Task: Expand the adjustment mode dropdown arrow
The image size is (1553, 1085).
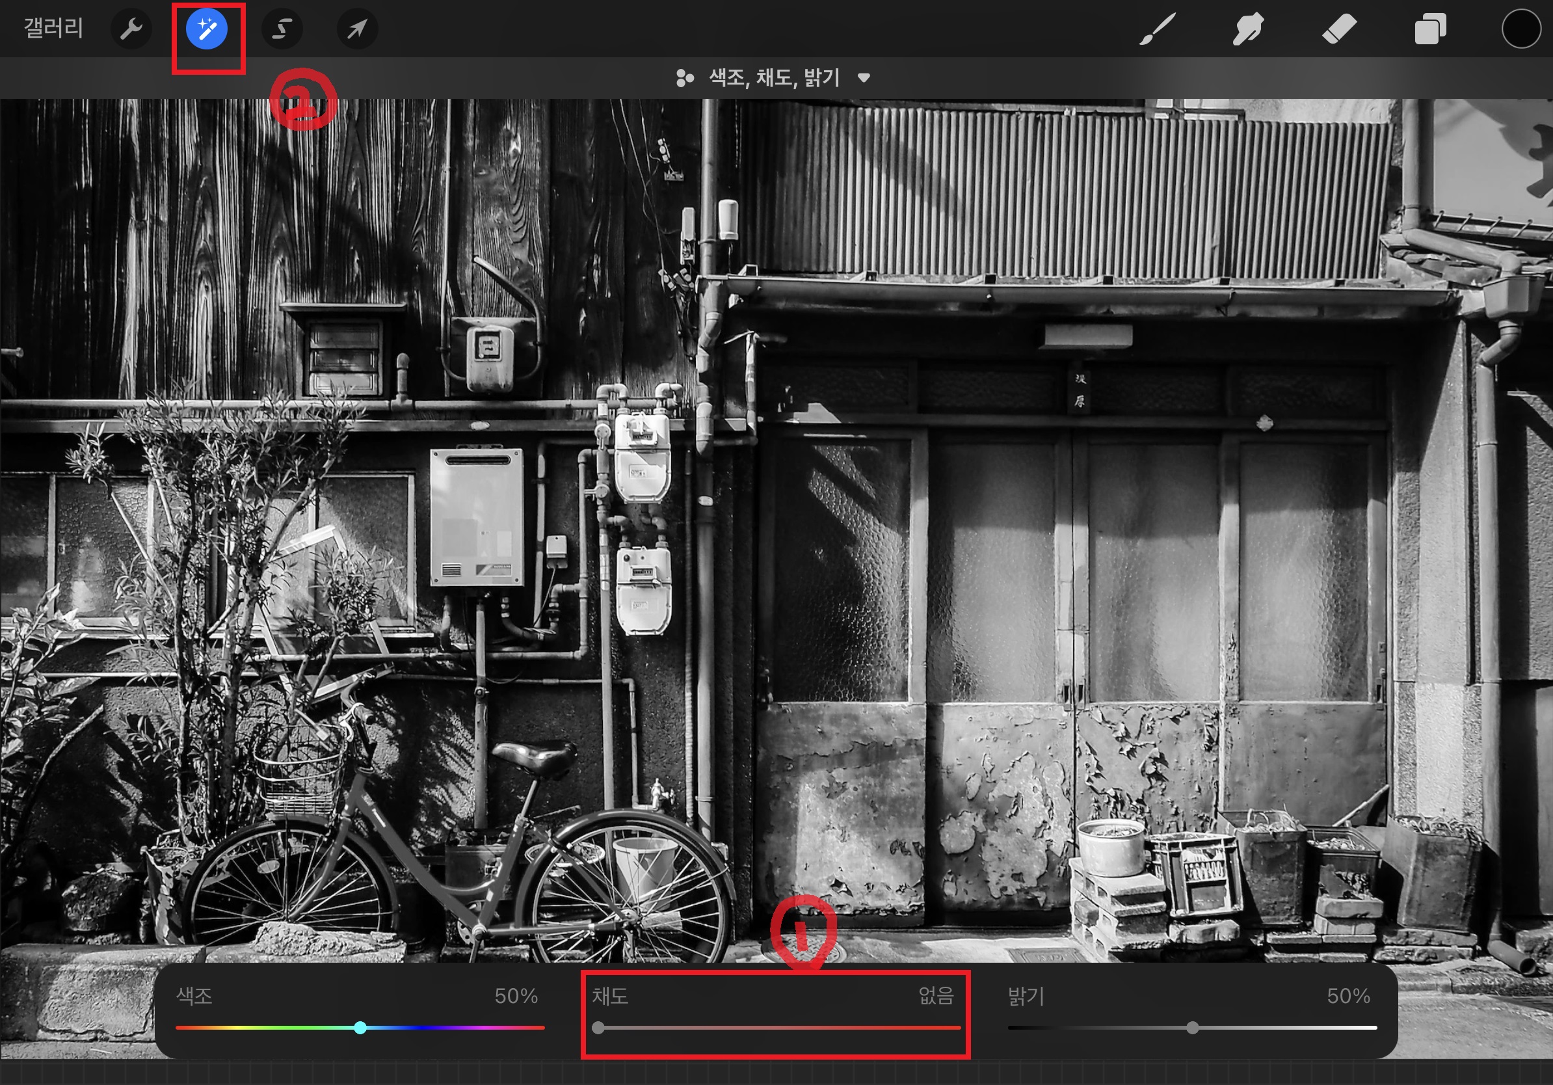Action: [864, 78]
